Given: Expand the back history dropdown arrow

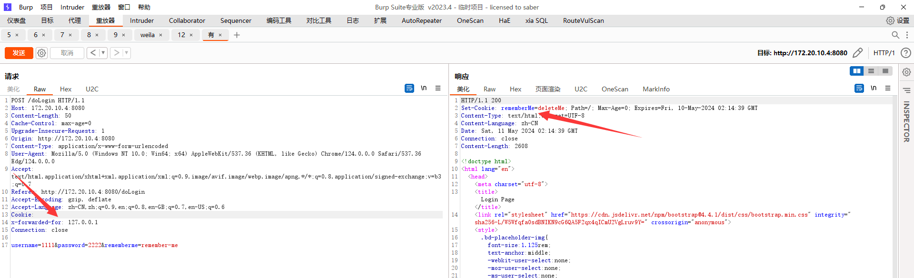Looking at the screenshot, I should 103,53.
